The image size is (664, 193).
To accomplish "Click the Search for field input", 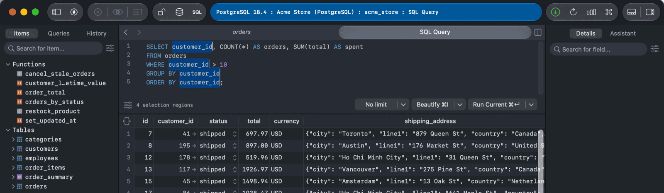I will coord(598,49).
